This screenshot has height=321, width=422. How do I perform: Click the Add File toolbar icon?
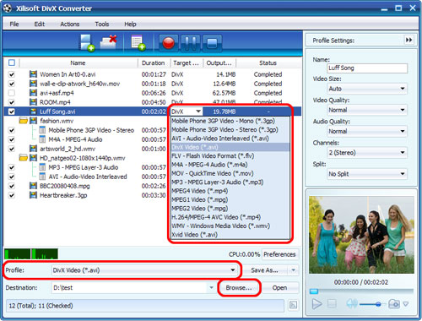(x=87, y=43)
